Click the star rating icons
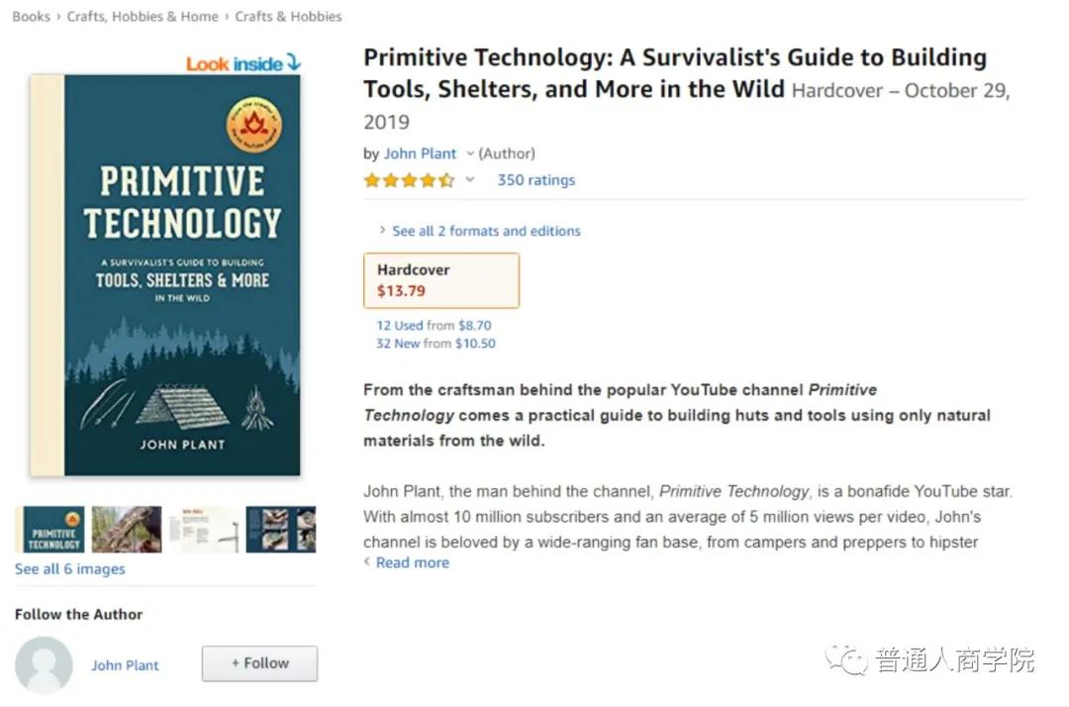 point(409,180)
